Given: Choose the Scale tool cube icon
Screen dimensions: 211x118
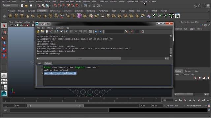Looking at the screenshot, I should [x=4, y=55].
